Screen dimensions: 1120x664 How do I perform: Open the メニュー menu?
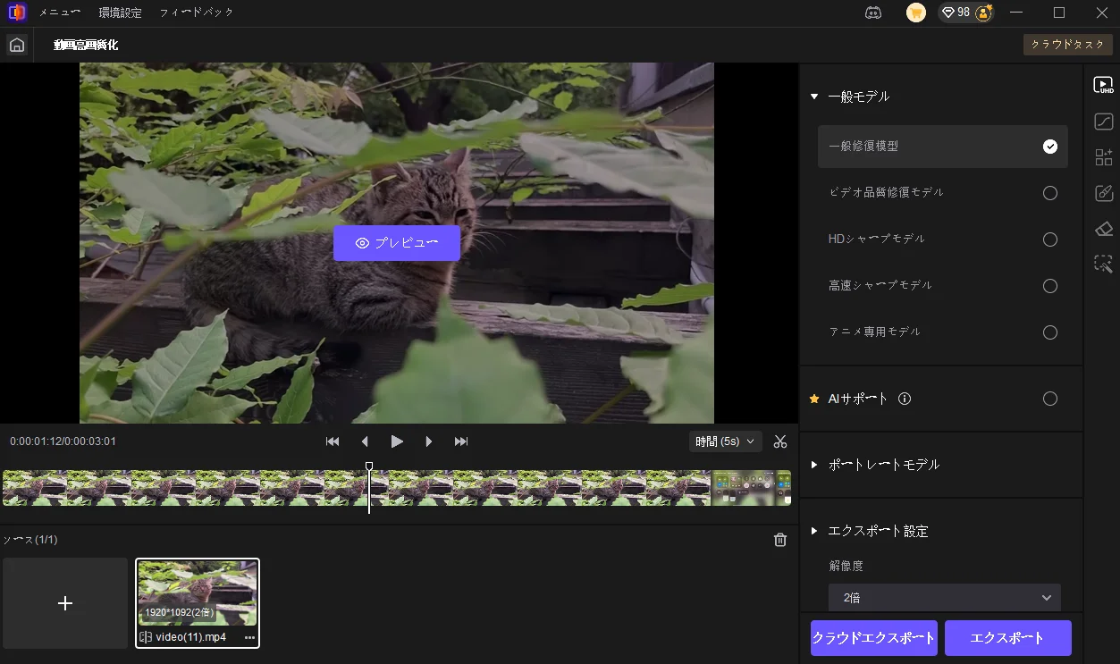coord(60,13)
